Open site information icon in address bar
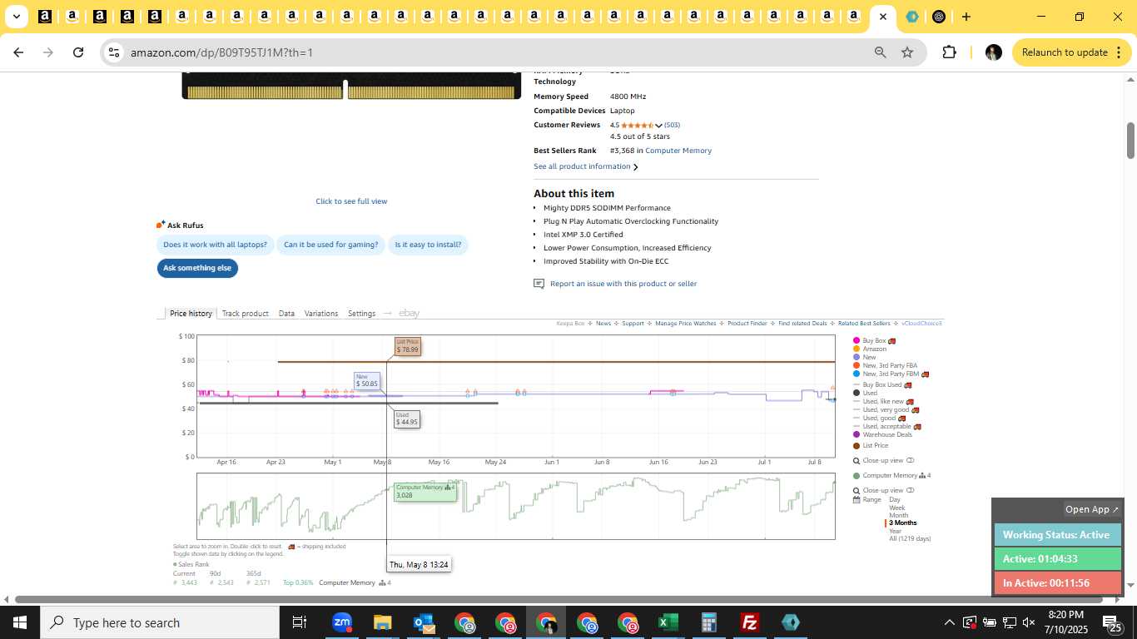Screen dimensions: 1137x639 tap(114, 52)
